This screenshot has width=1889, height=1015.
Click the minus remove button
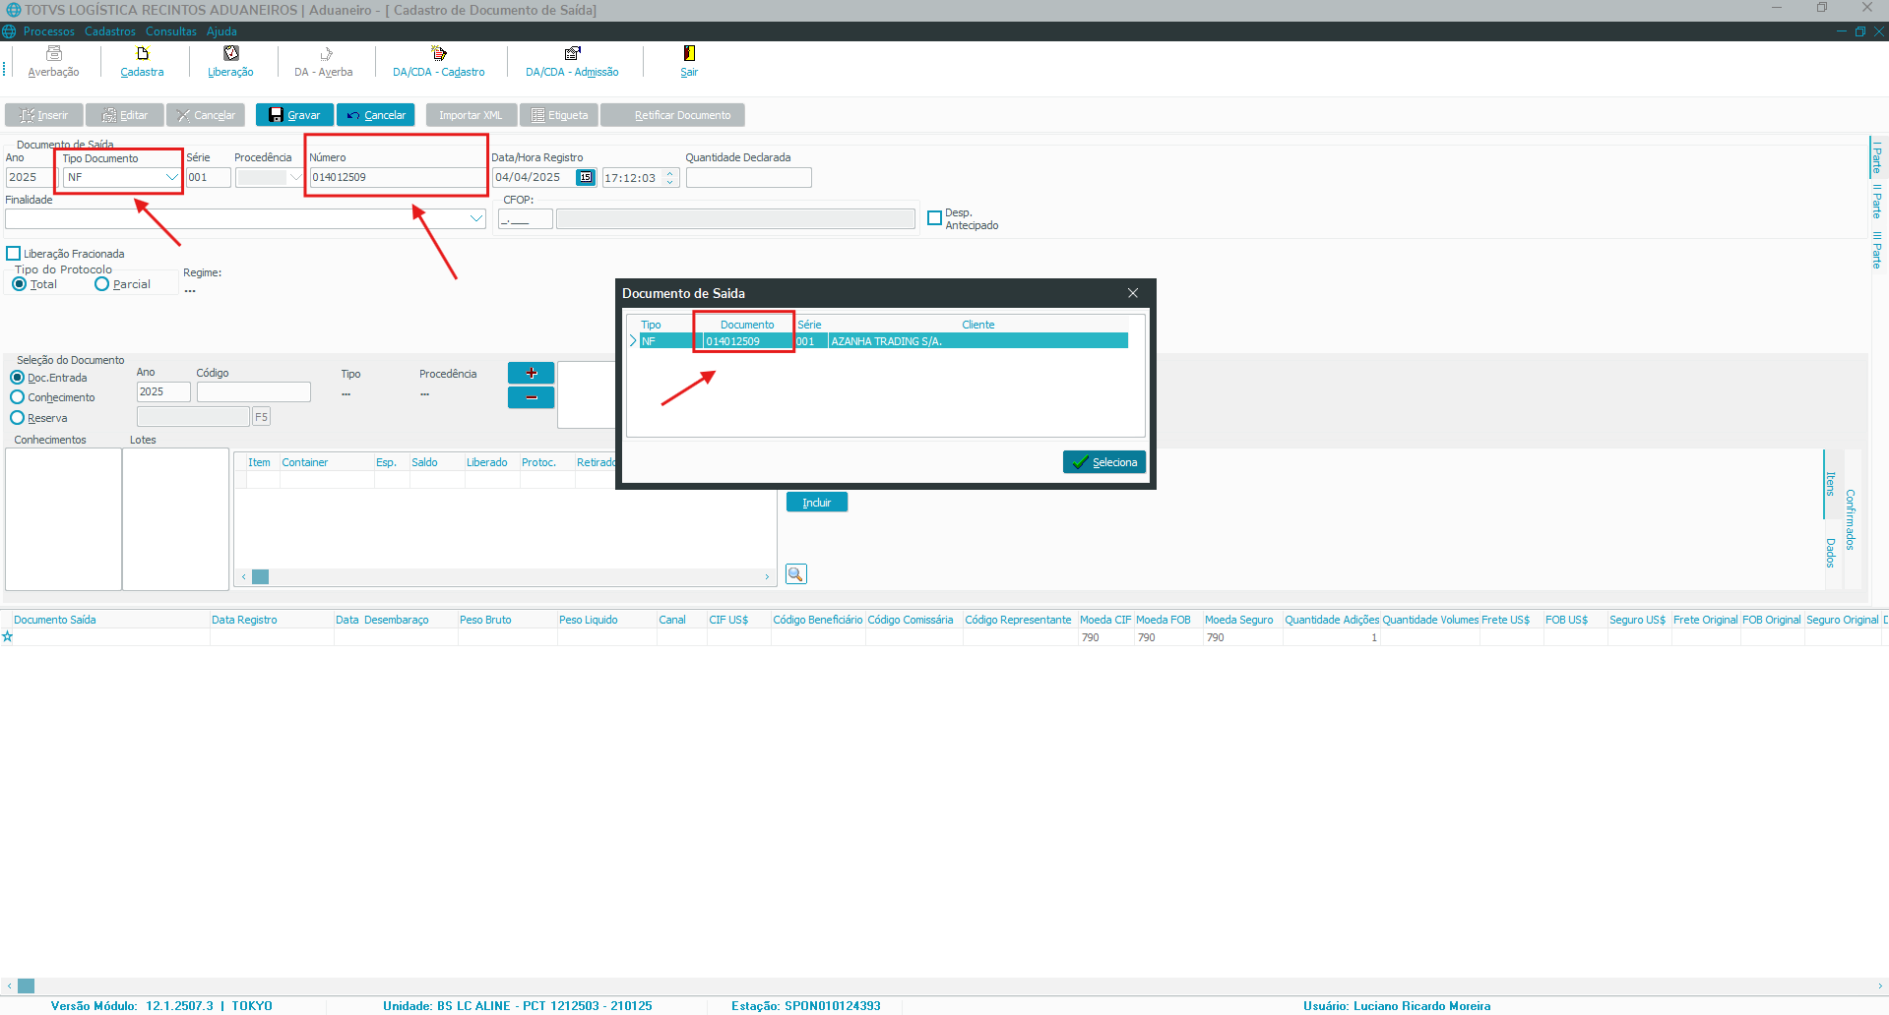[532, 397]
